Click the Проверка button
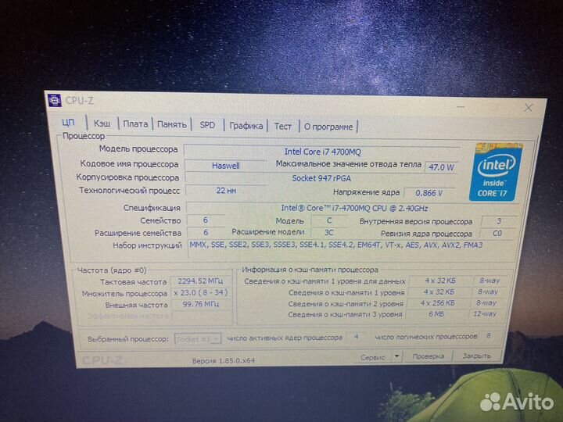 click(428, 356)
